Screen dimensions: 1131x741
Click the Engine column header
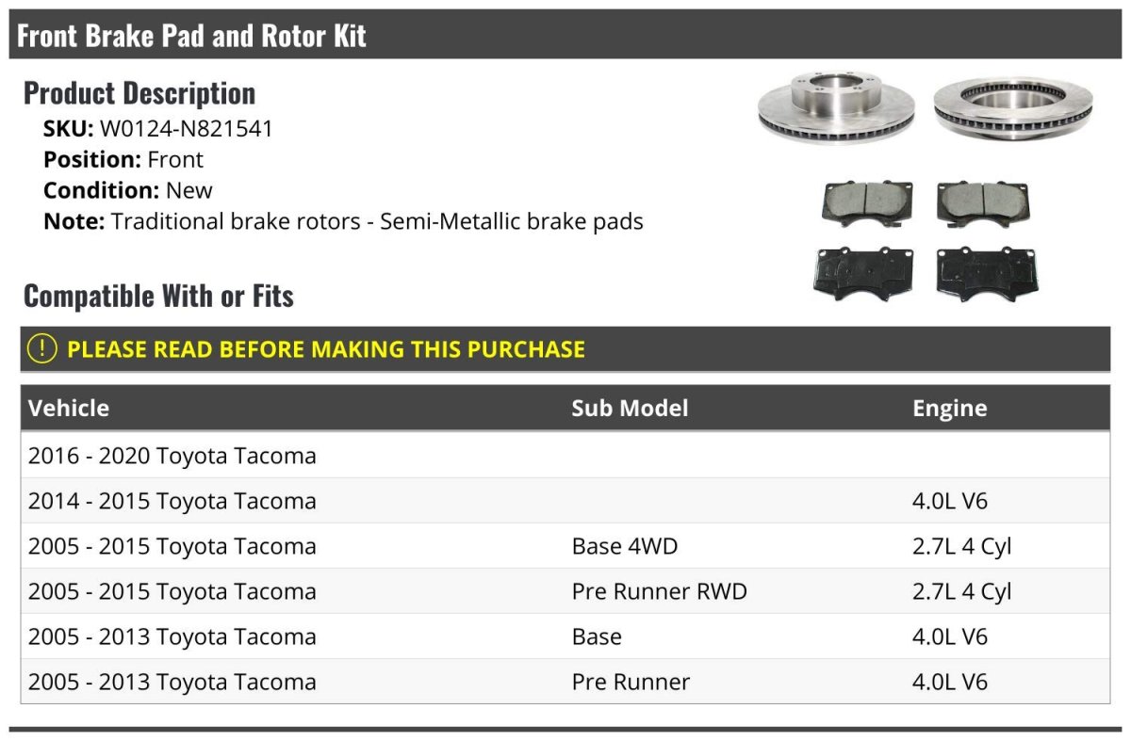pos(949,409)
